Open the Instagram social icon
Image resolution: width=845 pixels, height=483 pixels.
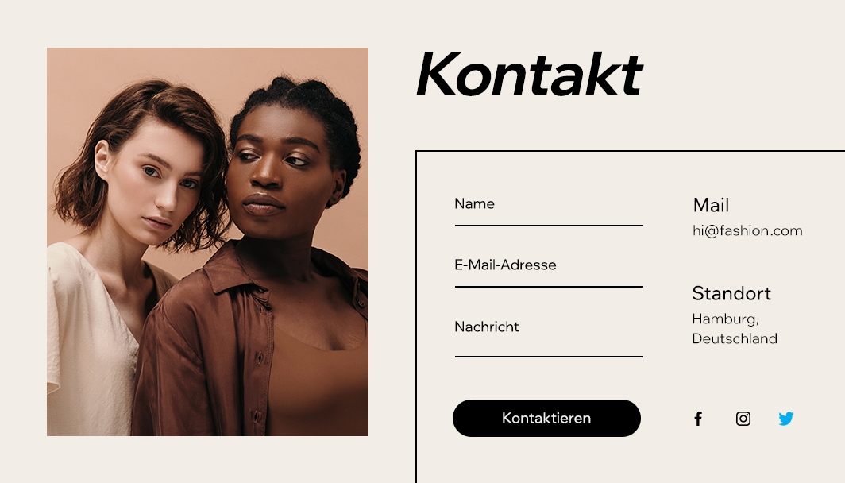743,419
